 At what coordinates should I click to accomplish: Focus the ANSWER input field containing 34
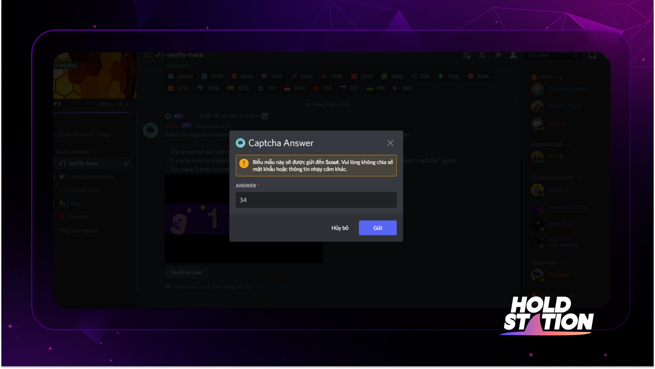pos(316,200)
